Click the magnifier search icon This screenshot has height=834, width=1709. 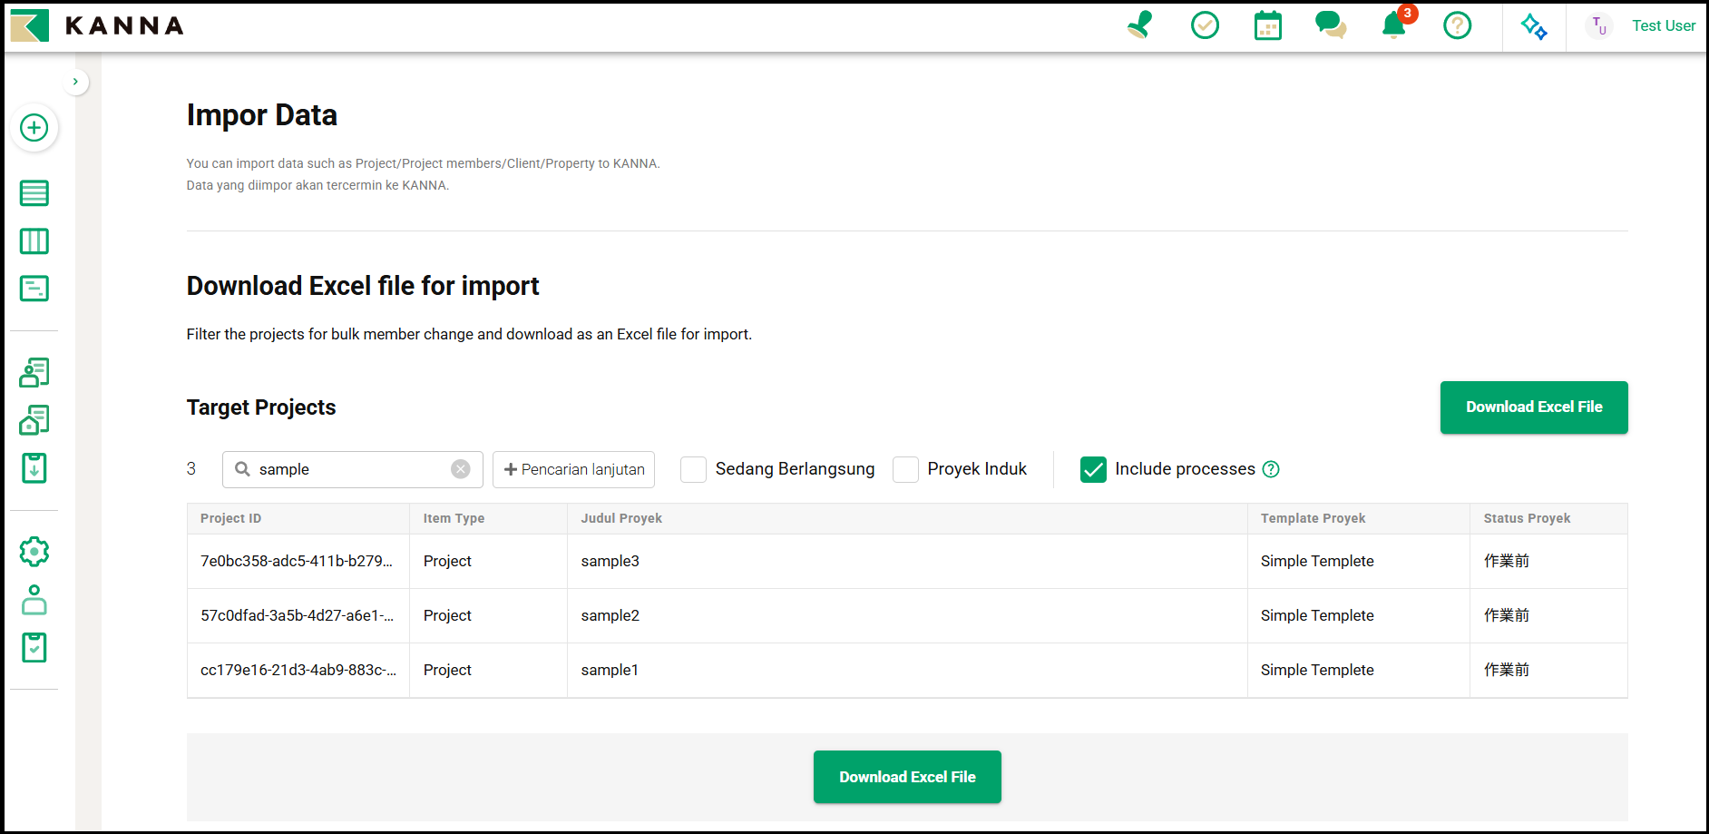[x=242, y=469]
